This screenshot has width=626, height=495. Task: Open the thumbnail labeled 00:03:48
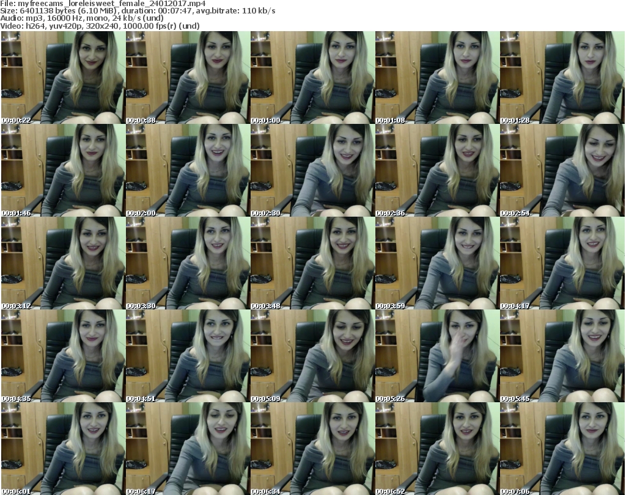click(x=312, y=263)
